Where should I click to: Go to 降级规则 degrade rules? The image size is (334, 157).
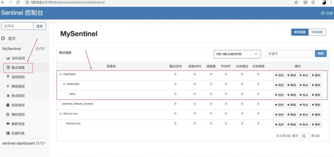(x=18, y=86)
